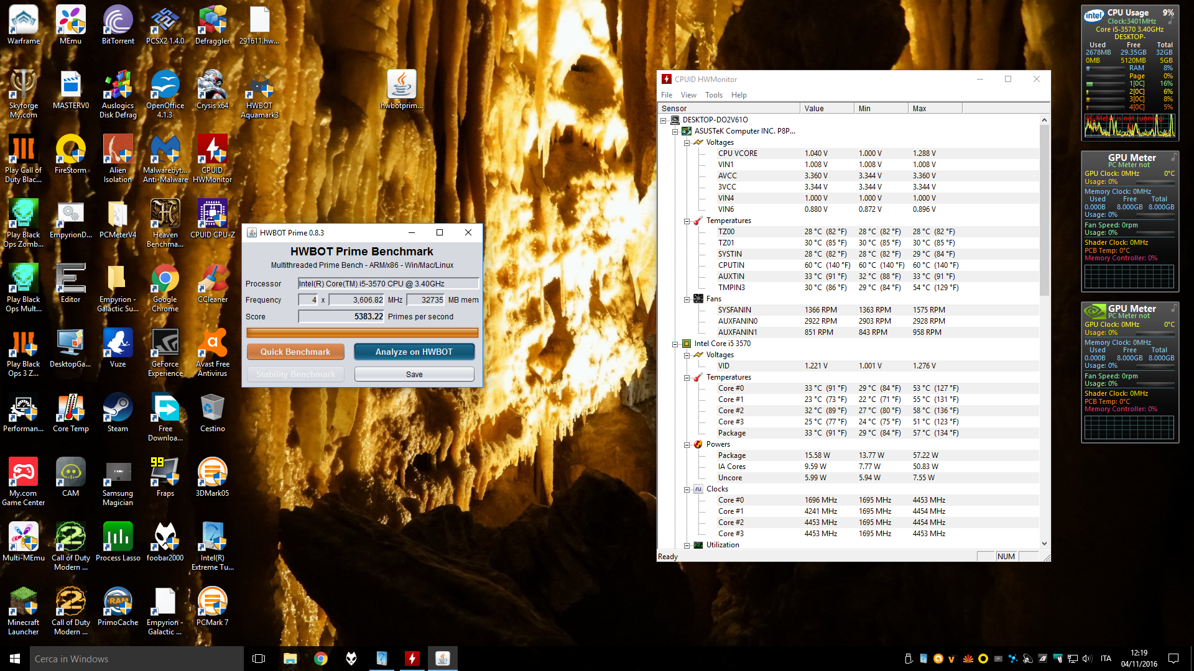Collapse the Utilization section in HWMonitor

click(x=687, y=545)
